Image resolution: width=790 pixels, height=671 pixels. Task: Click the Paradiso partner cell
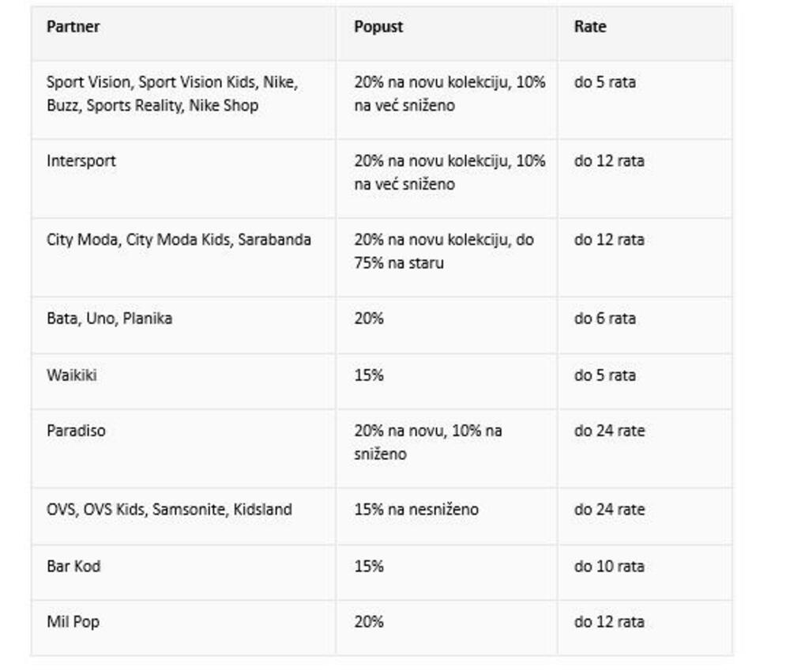click(x=76, y=431)
